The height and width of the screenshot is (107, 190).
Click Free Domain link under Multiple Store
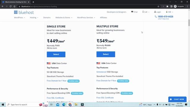[x=106, y=81]
